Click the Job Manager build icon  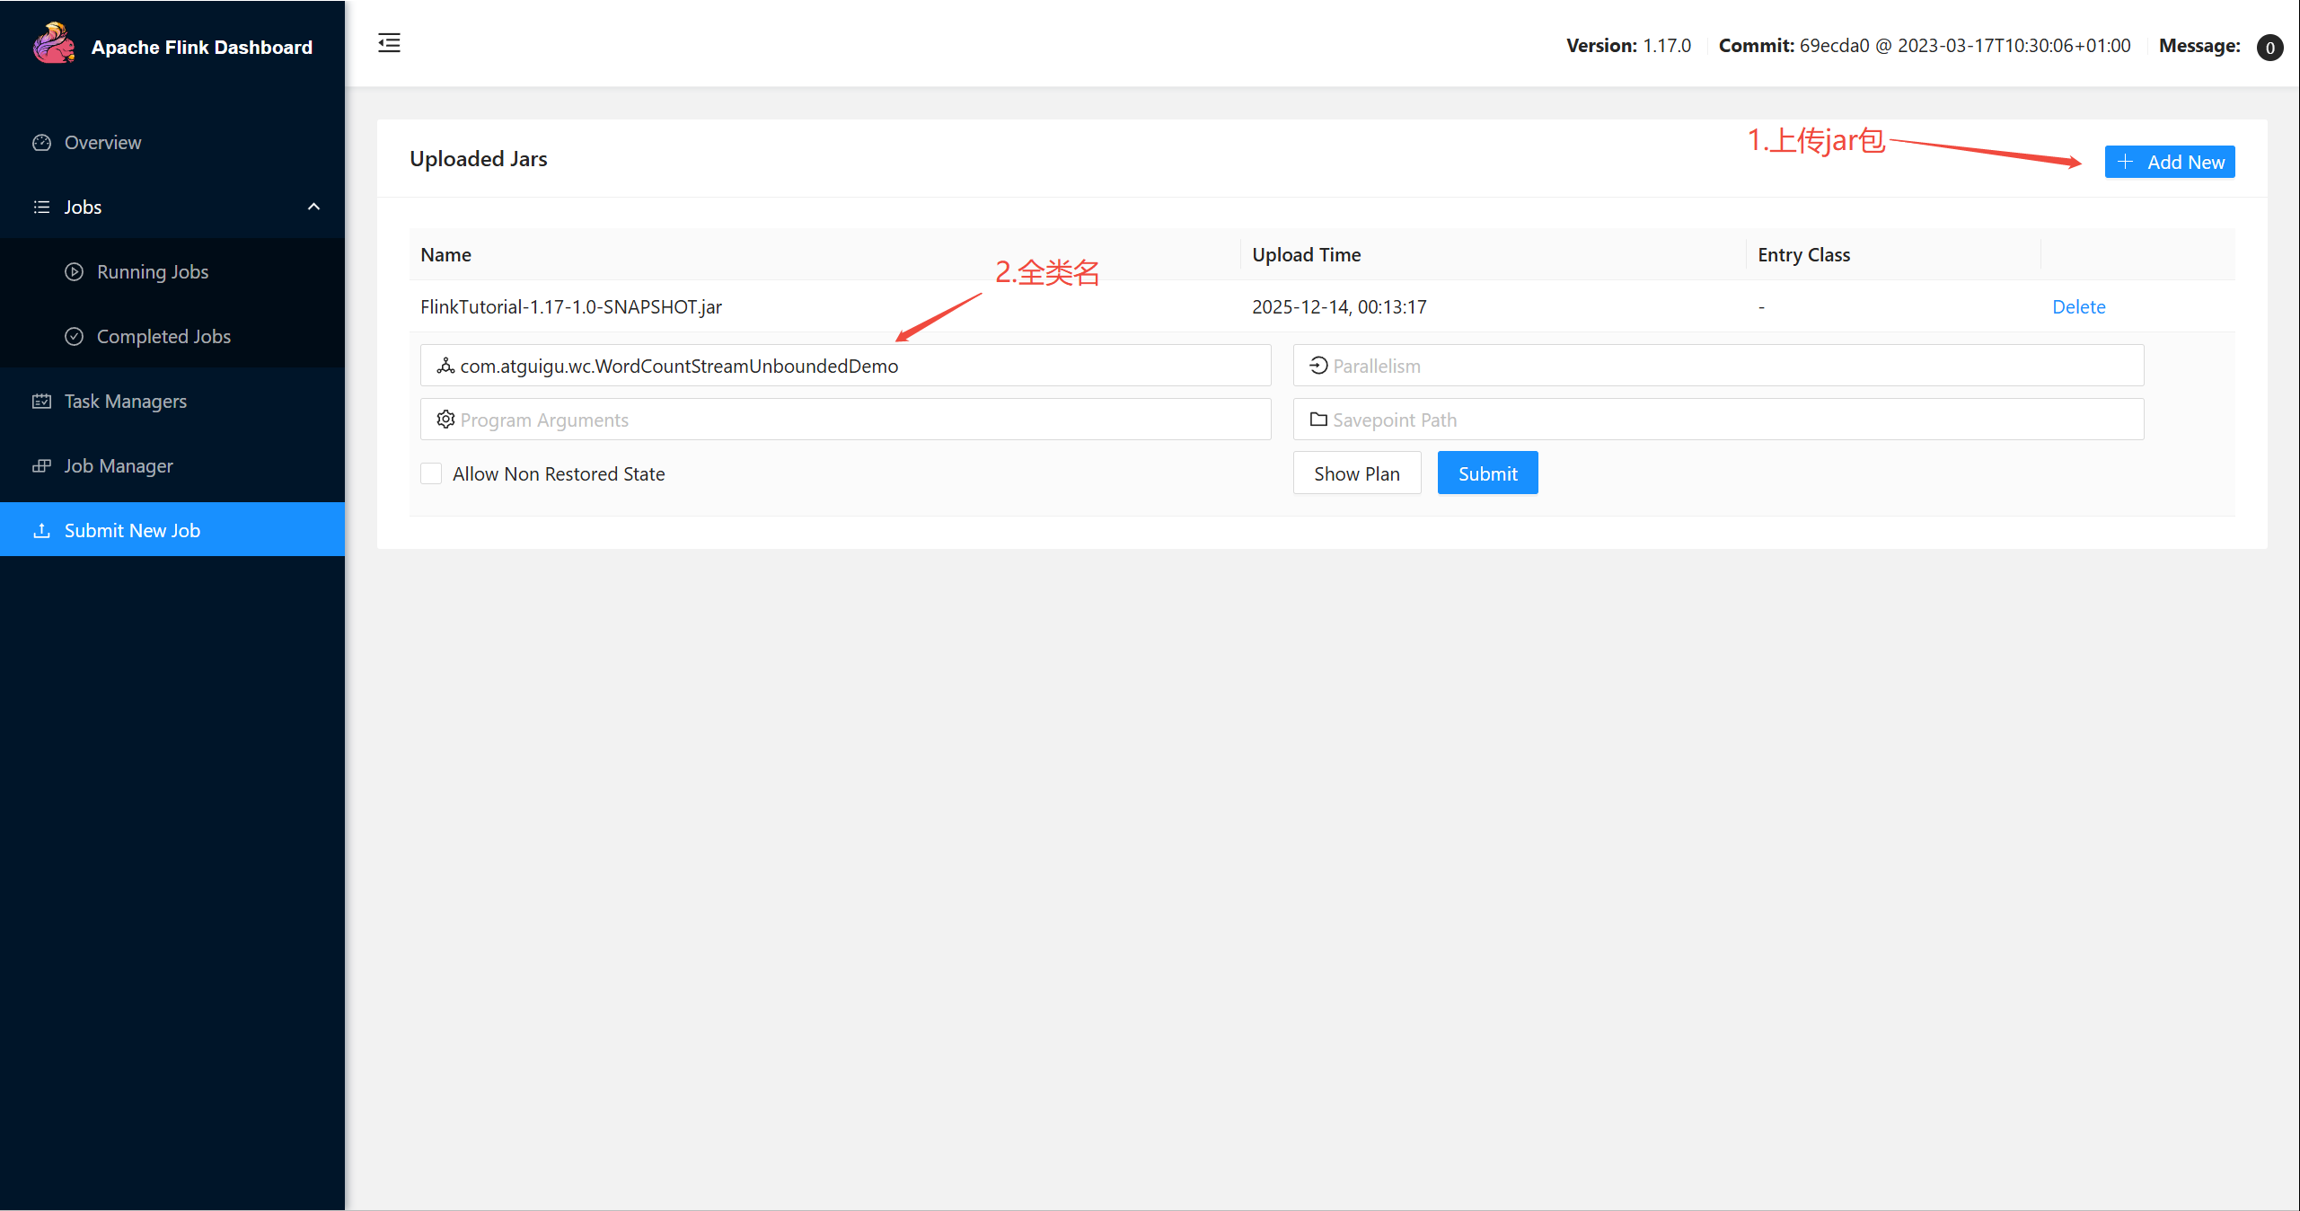click(x=41, y=465)
